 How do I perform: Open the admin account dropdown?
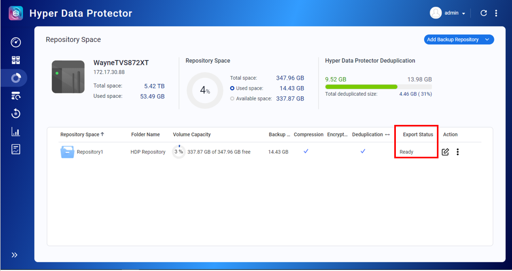[x=454, y=13]
